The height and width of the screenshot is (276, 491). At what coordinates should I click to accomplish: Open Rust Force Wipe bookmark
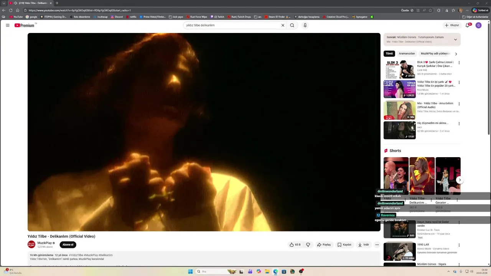(x=196, y=17)
